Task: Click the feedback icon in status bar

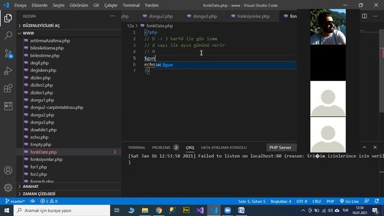Action: [367, 202]
